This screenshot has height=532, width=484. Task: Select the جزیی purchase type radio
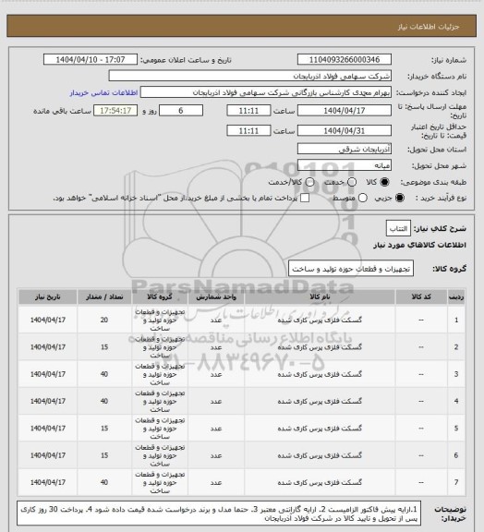[400, 198]
